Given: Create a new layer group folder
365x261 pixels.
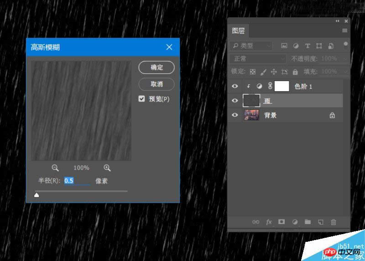Looking at the screenshot, I should click(x=308, y=222).
